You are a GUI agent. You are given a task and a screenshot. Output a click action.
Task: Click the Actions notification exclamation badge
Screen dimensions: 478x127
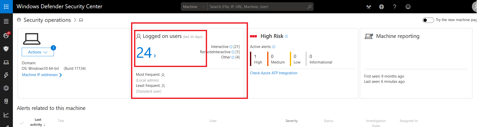coord(53,48)
